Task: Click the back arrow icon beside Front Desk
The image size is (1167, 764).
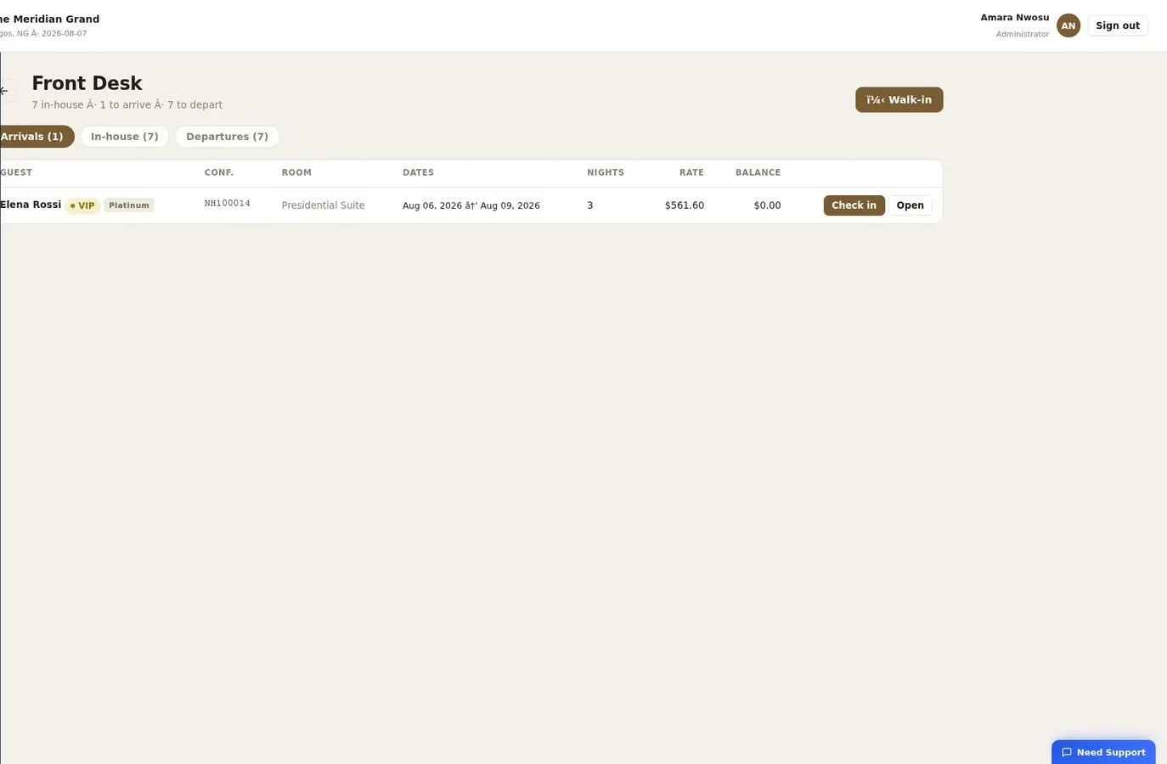Action: point(4,91)
